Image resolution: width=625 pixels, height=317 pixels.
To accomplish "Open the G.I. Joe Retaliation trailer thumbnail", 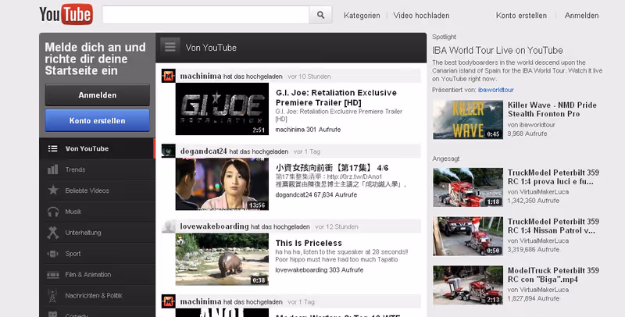I will pyautogui.click(x=222, y=109).
